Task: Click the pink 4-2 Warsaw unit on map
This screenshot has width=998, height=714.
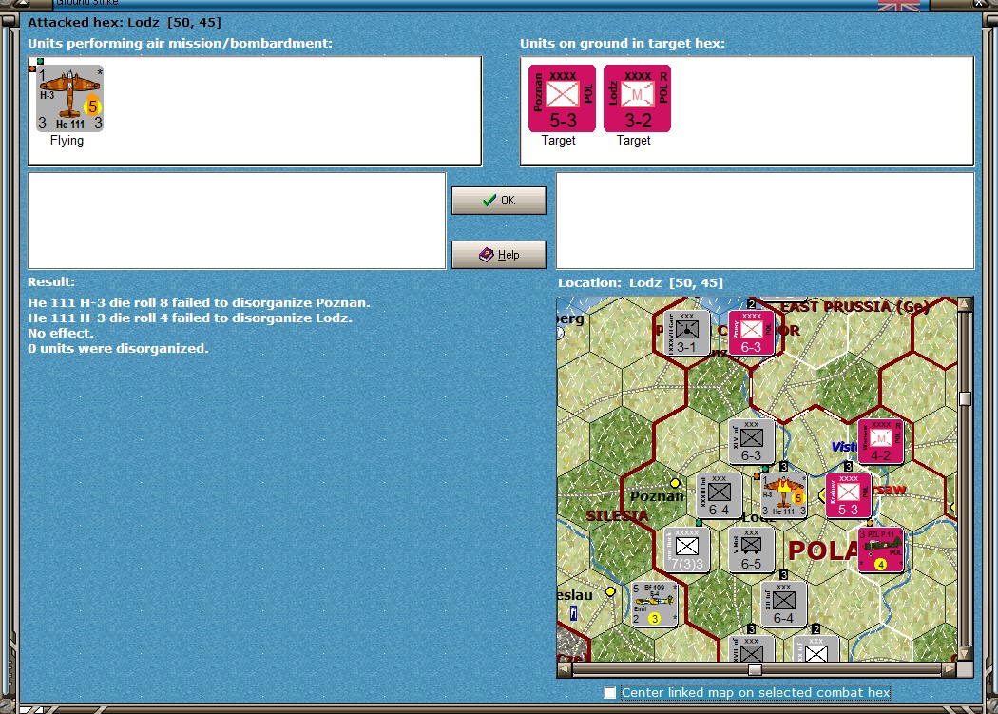Action: [881, 441]
